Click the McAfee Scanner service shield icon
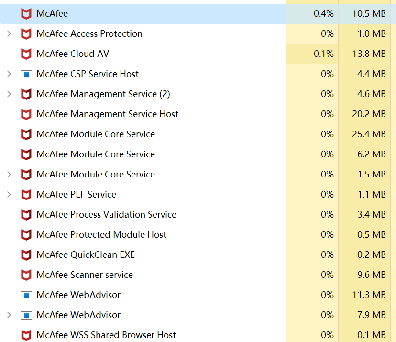 click(x=26, y=275)
